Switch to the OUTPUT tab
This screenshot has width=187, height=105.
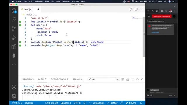pos(42,79)
